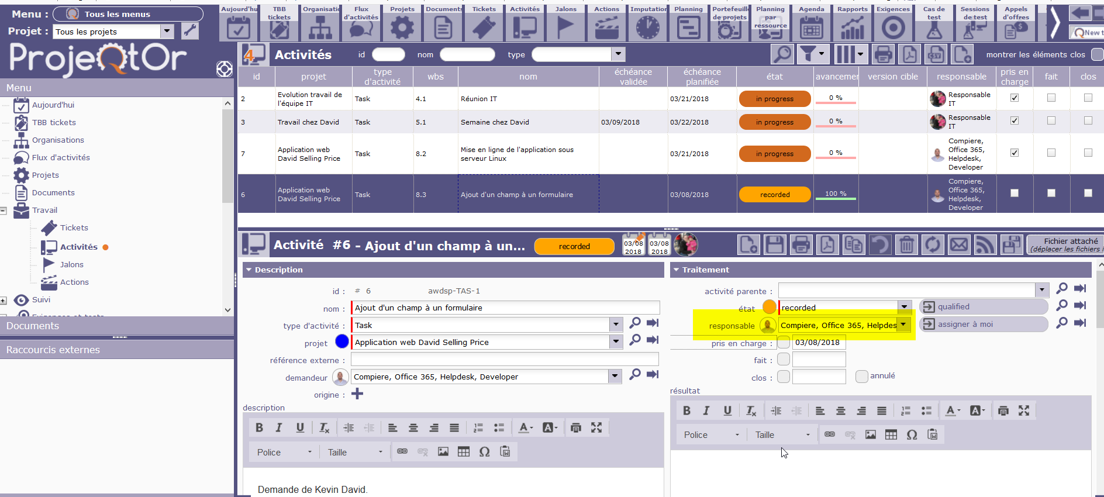Uncheck 'pris en charge' for the Réunion IT row
Screen dimensions: 1104x497
[1015, 98]
